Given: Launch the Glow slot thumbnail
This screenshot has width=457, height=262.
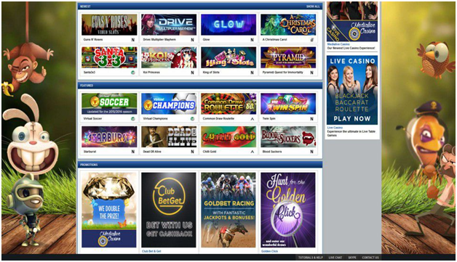Looking at the screenshot, I should (228, 25).
